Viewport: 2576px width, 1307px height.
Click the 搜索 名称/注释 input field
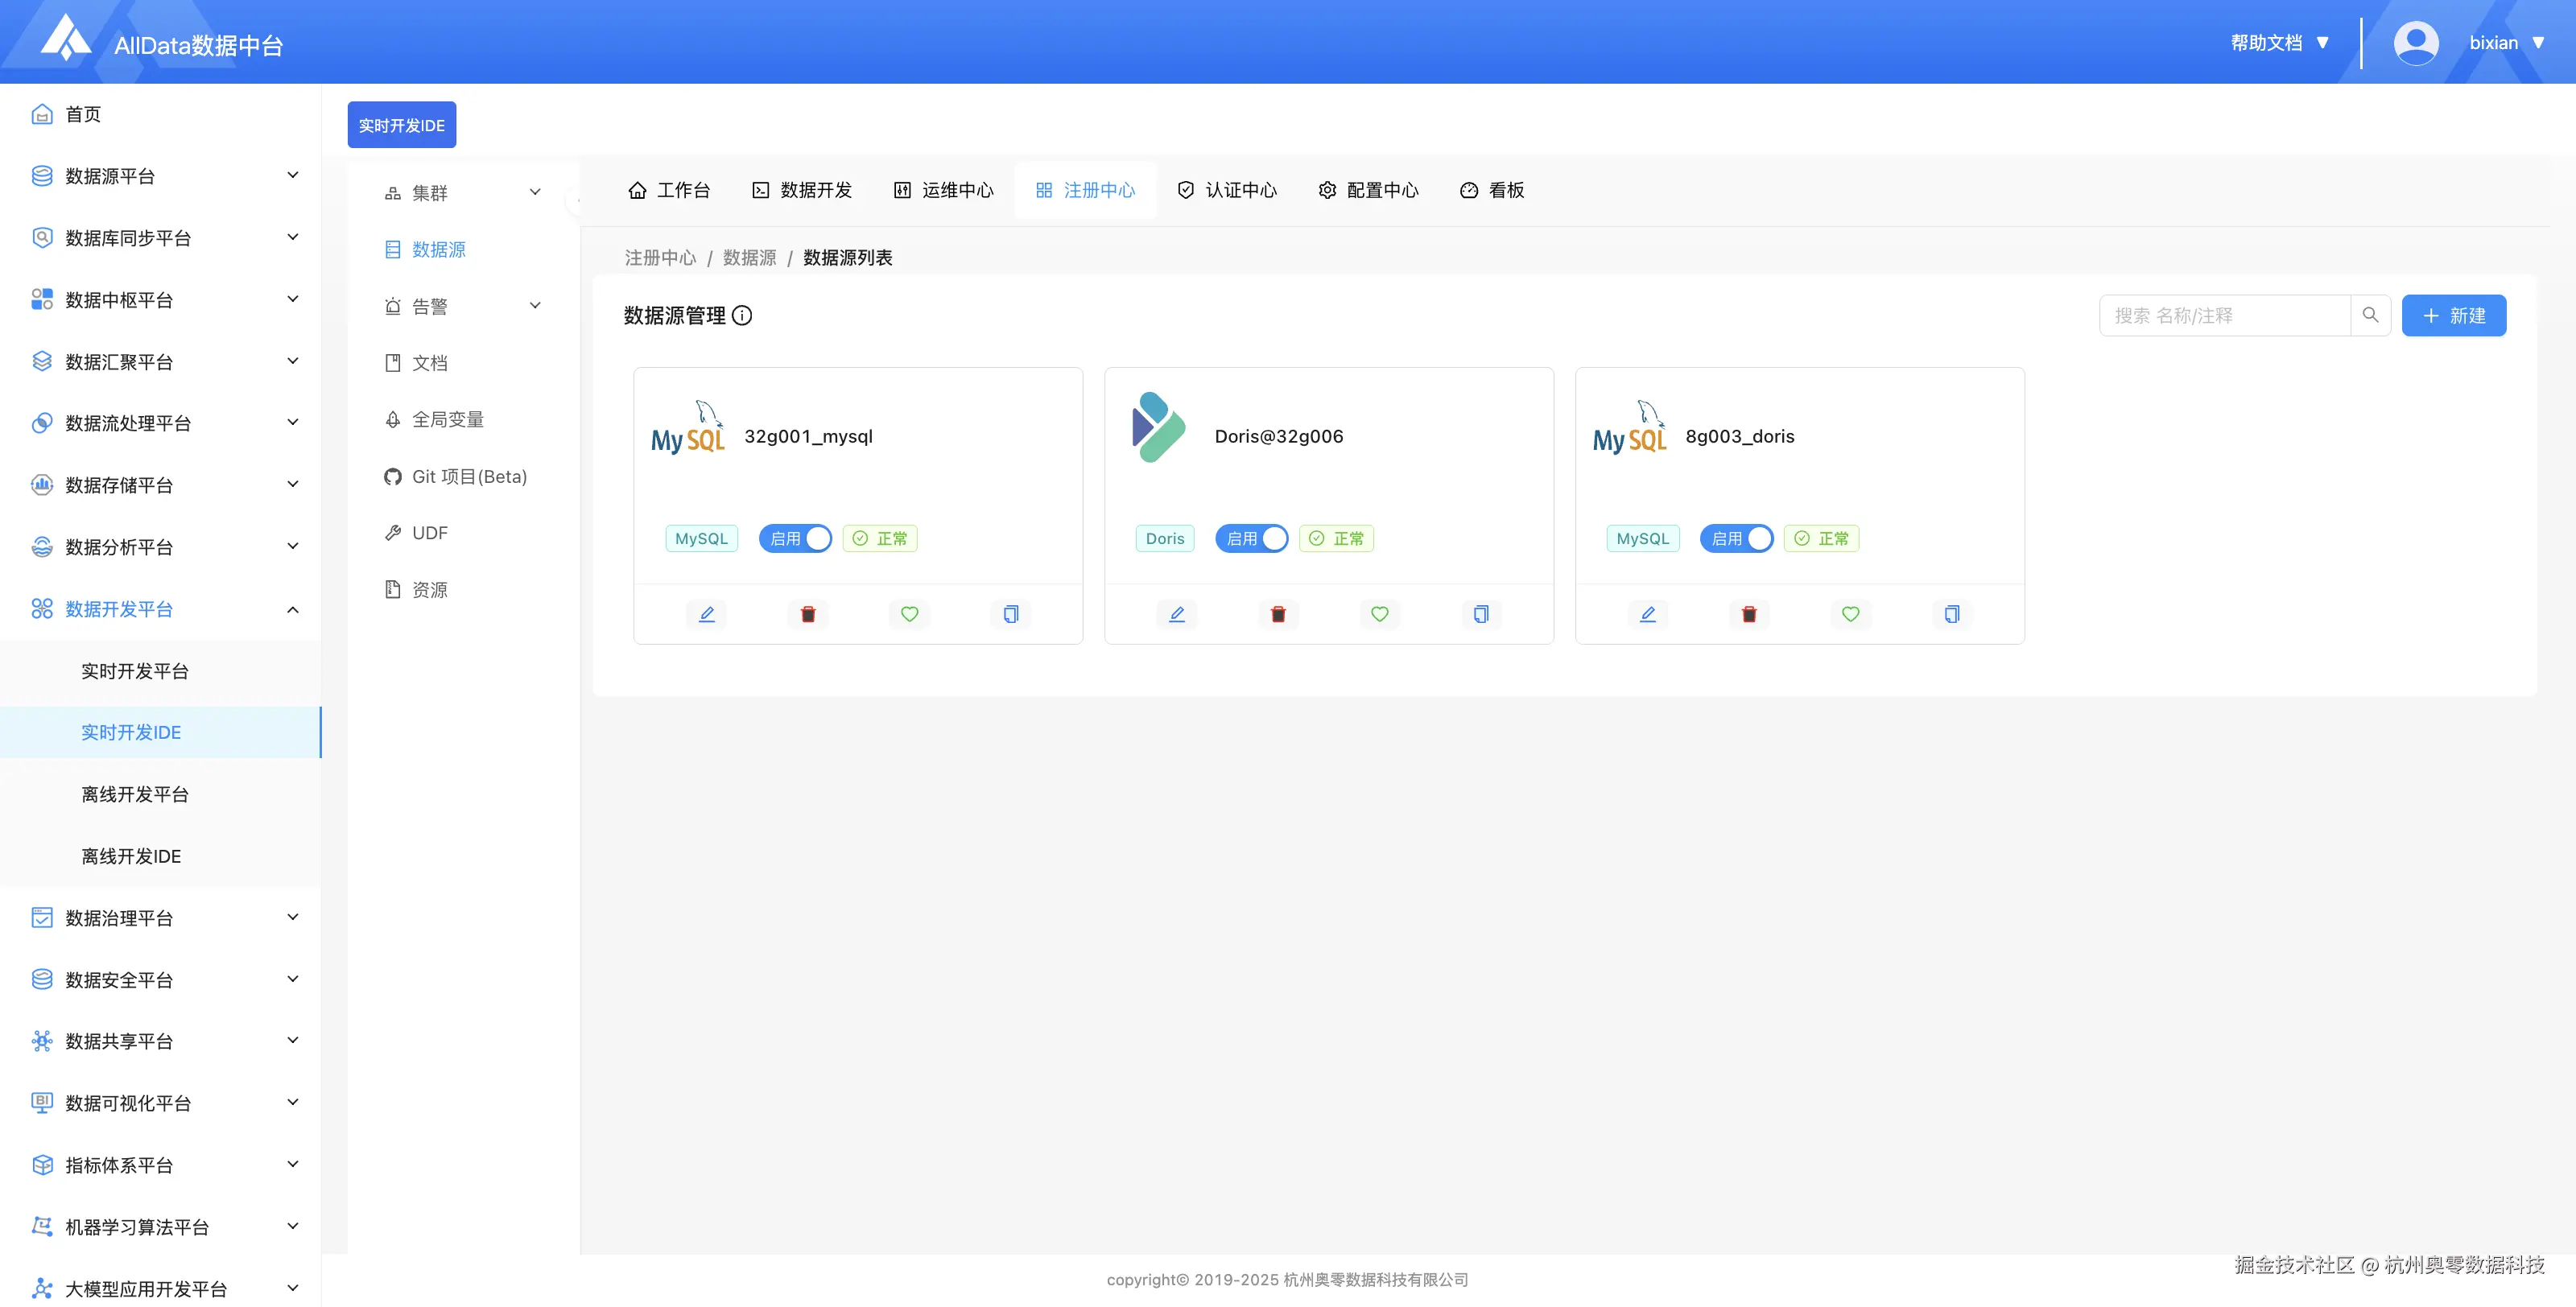2224,315
